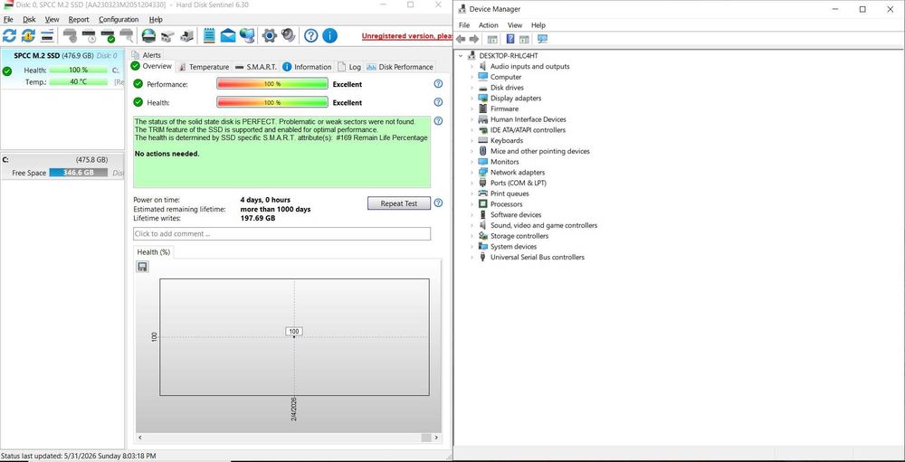Click Device Manager scan for hardware changes icon
905x462 pixels.
[x=542, y=39]
